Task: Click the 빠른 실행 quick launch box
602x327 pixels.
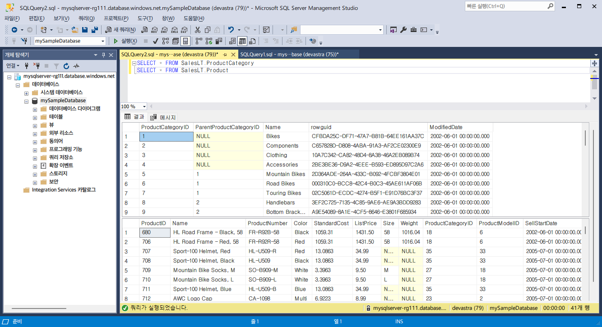Action: coord(510,6)
